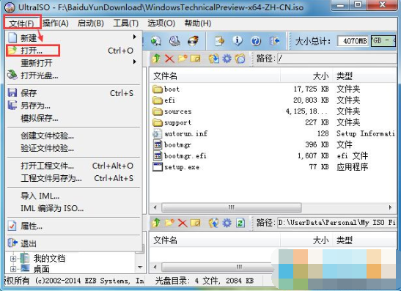Open the 操作(A) menu
This screenshot has width=401, height=291.
click(x=56, y=23)
